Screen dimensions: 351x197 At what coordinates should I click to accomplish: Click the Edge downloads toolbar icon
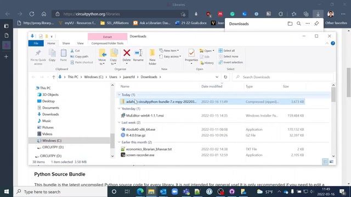pos(318,14)
